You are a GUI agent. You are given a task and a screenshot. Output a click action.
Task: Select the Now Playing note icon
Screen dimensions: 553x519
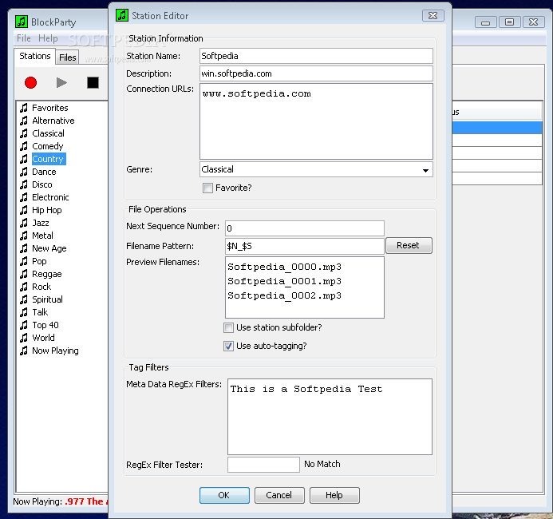pyautogui.click(x=24, y=351)
